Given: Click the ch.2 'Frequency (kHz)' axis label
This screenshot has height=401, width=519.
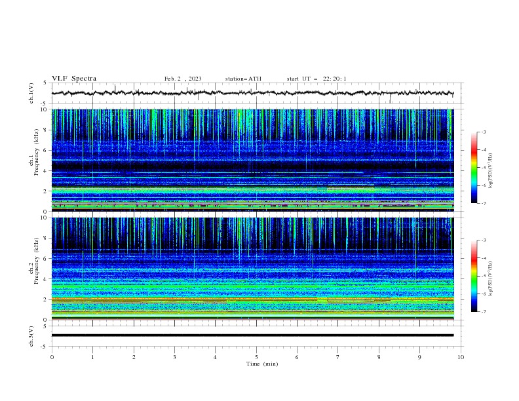Looking at the screenshot, I should (x=37, y=261).
